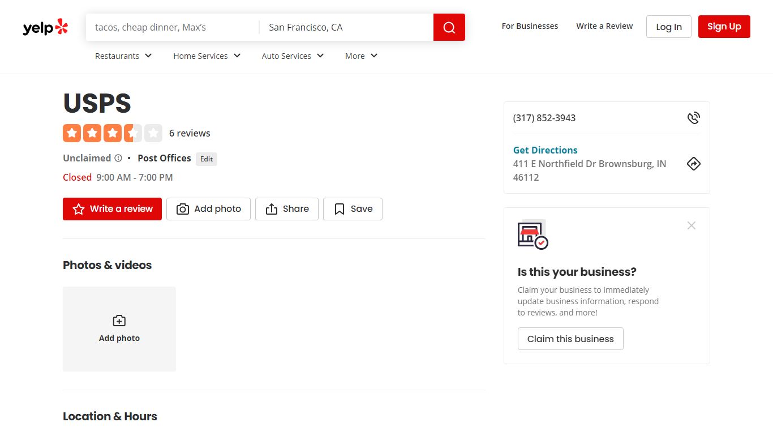Screen dimensions: 773x435
Task: Click the Unclaimed info icon
Action: point(118,158)
